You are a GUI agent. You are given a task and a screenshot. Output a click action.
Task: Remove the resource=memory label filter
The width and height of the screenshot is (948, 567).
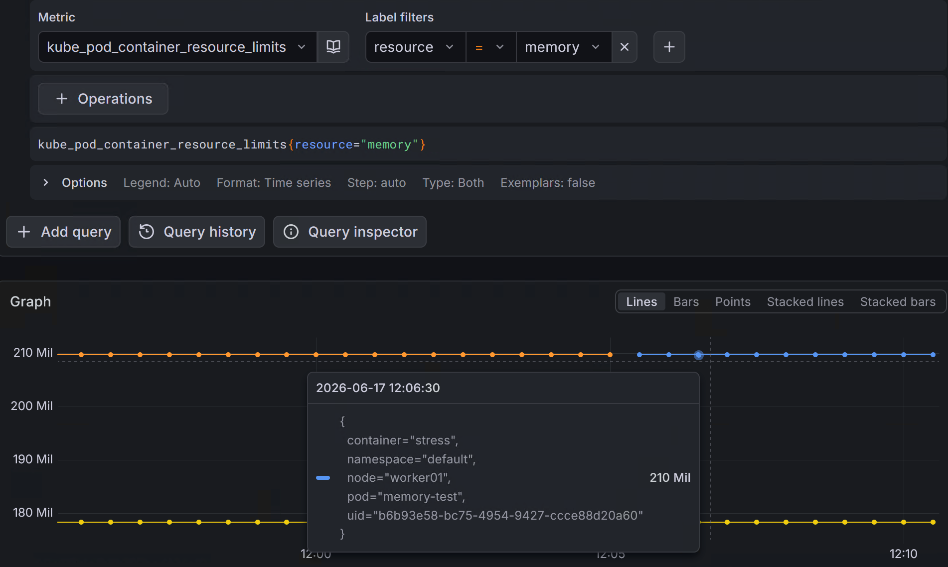tap(624, 47)
